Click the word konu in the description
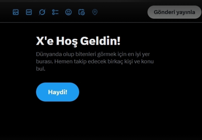202x140 pixels. 147,62
